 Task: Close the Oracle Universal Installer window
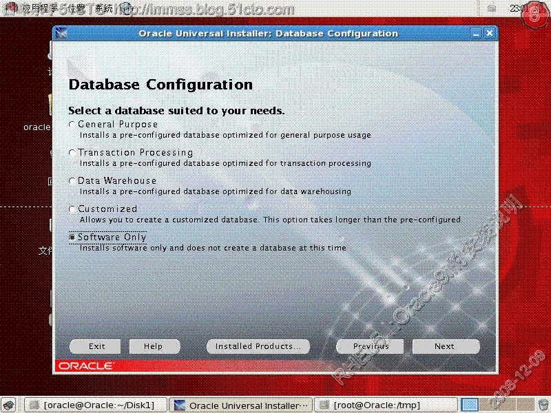490,34
